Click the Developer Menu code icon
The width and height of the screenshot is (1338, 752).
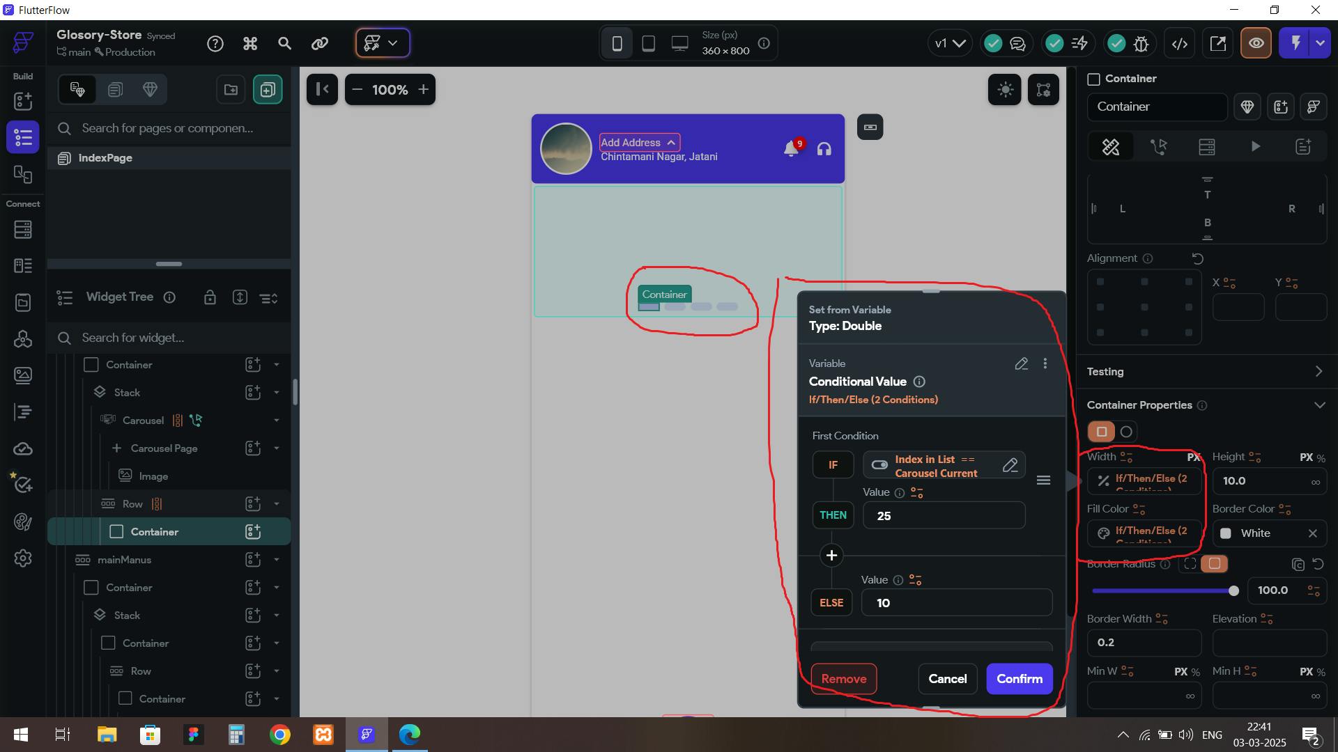tap(1179, 43)
